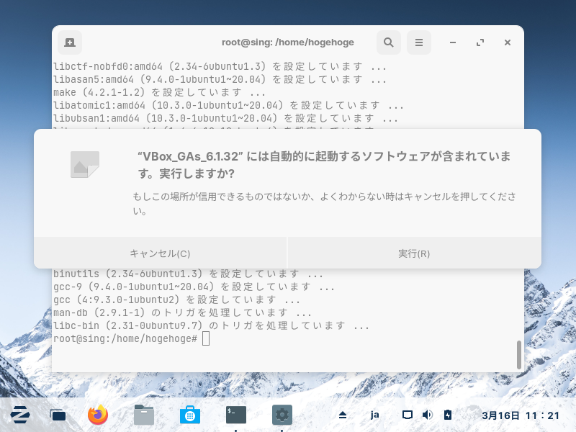Viewport: 576px width, 432px height.
Task: Click the libctf-nobfd0:amd64 output line
Action: 220,66
